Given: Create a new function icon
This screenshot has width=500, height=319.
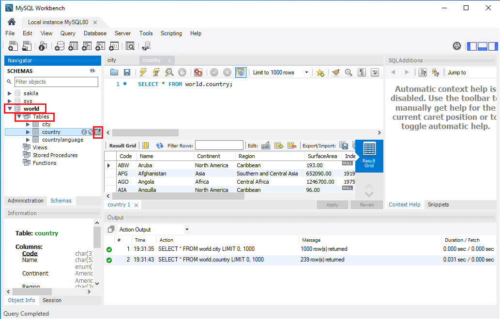Looking at the screenshot, I should 114,46.
